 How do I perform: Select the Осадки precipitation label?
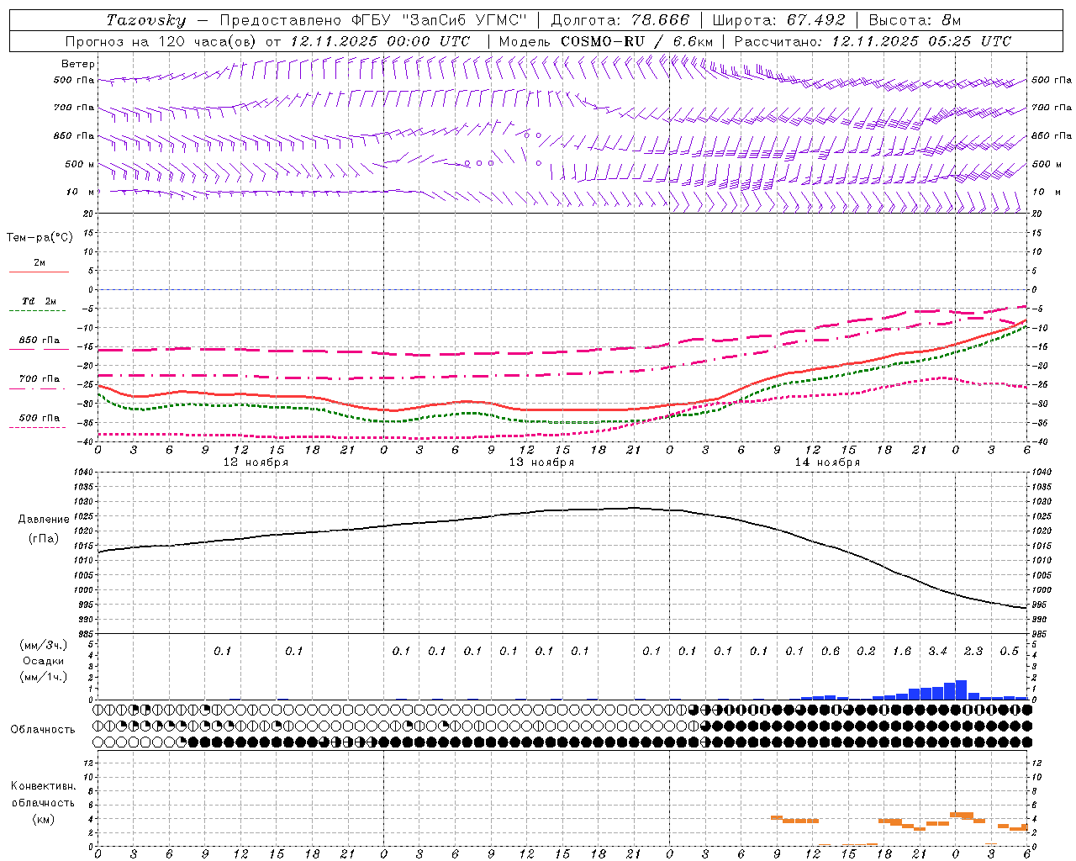click(x=43, y=661)
